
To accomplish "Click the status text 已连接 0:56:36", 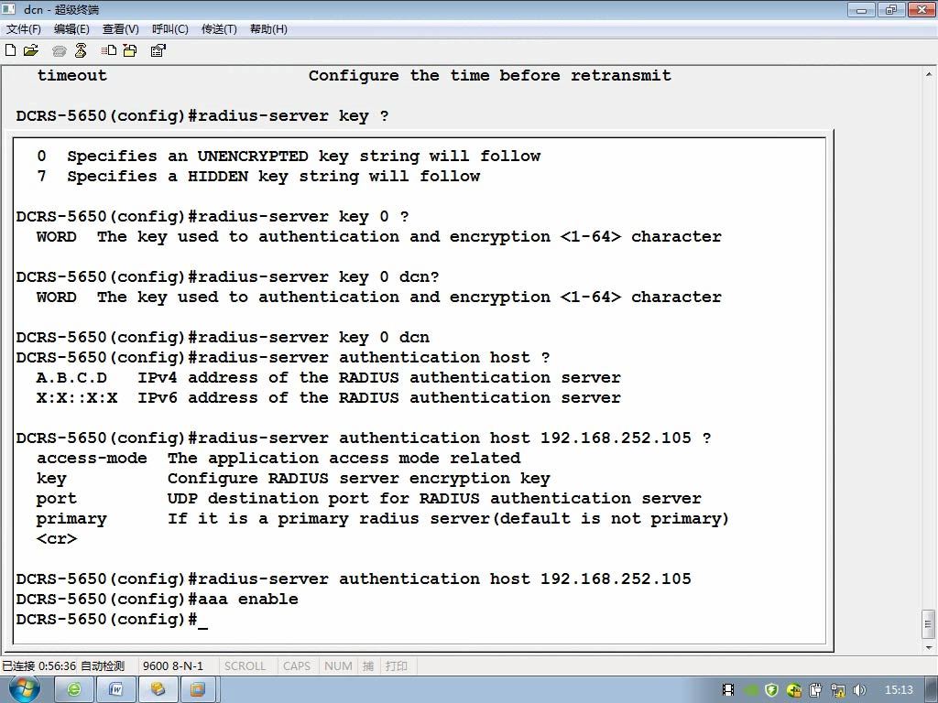I will point(38,666).
